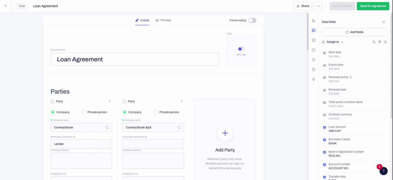The height and width of the screenshot is (180, 393).
Task: Click the Save changes button
Action: tap(342, 6)
